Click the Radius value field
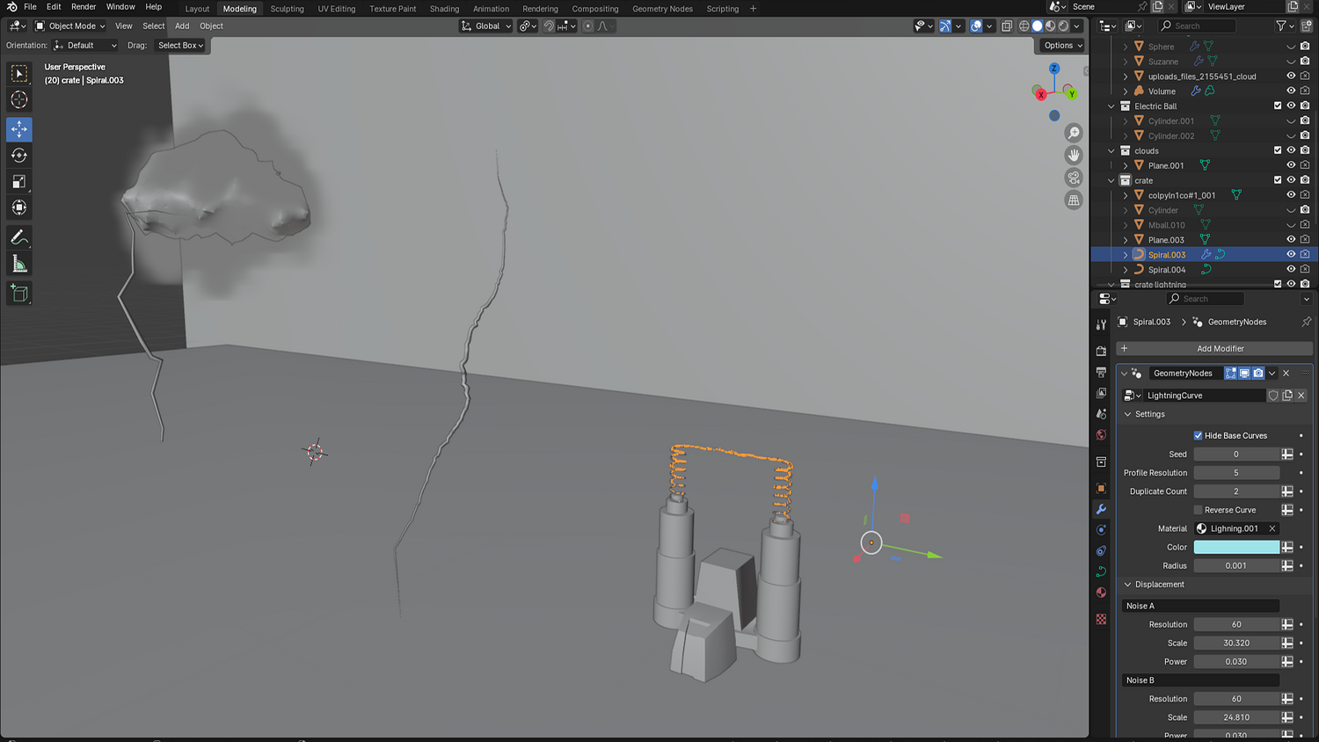Viewport: 1319px width, 742px height. coord(1236,566)
